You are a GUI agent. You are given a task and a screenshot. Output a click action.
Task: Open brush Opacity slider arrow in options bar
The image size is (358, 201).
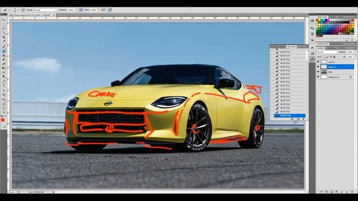(76, 10)
